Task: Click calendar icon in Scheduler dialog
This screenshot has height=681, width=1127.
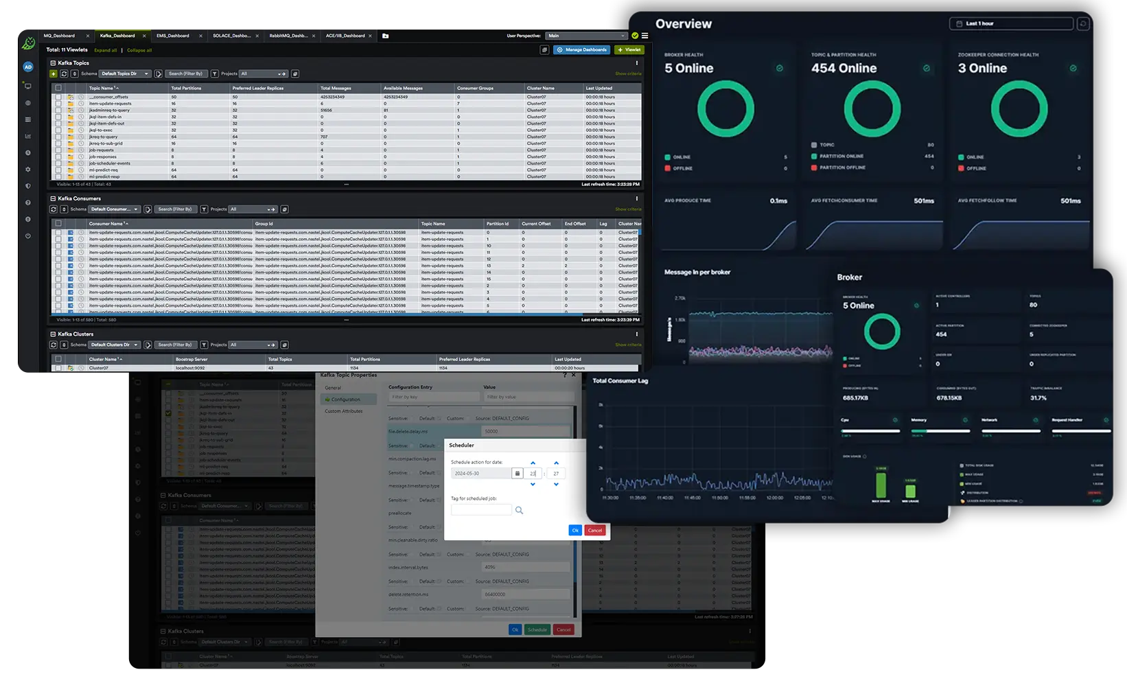Action: point(517,473)
